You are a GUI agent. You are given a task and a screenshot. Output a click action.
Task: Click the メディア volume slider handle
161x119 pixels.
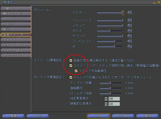tap(123, 26)
